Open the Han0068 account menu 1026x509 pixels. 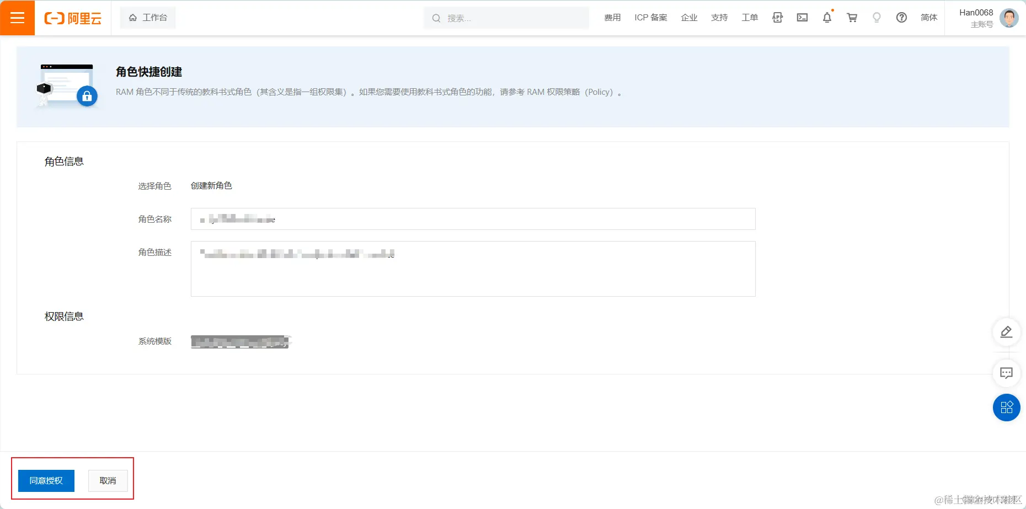[976, 18]
